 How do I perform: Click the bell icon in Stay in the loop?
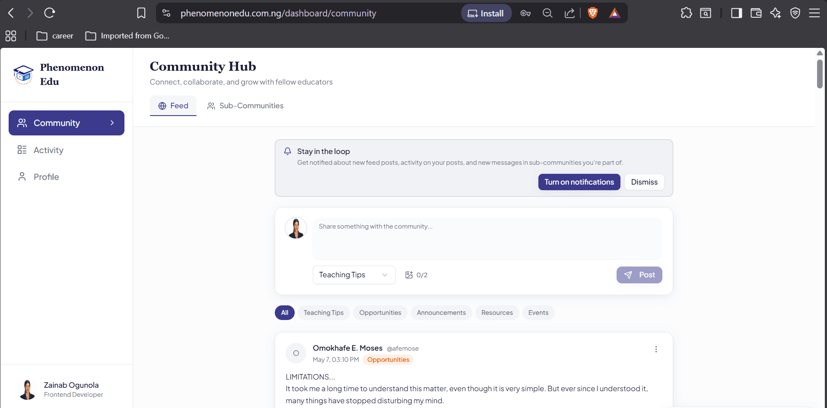click(x=287, y=151)
